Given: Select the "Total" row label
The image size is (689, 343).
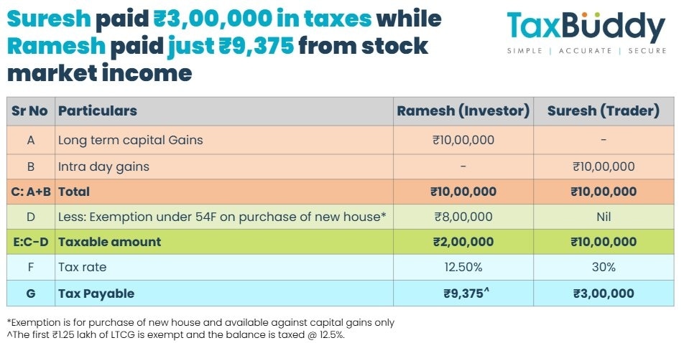Looking at the screenshot, I should point(74,192).
